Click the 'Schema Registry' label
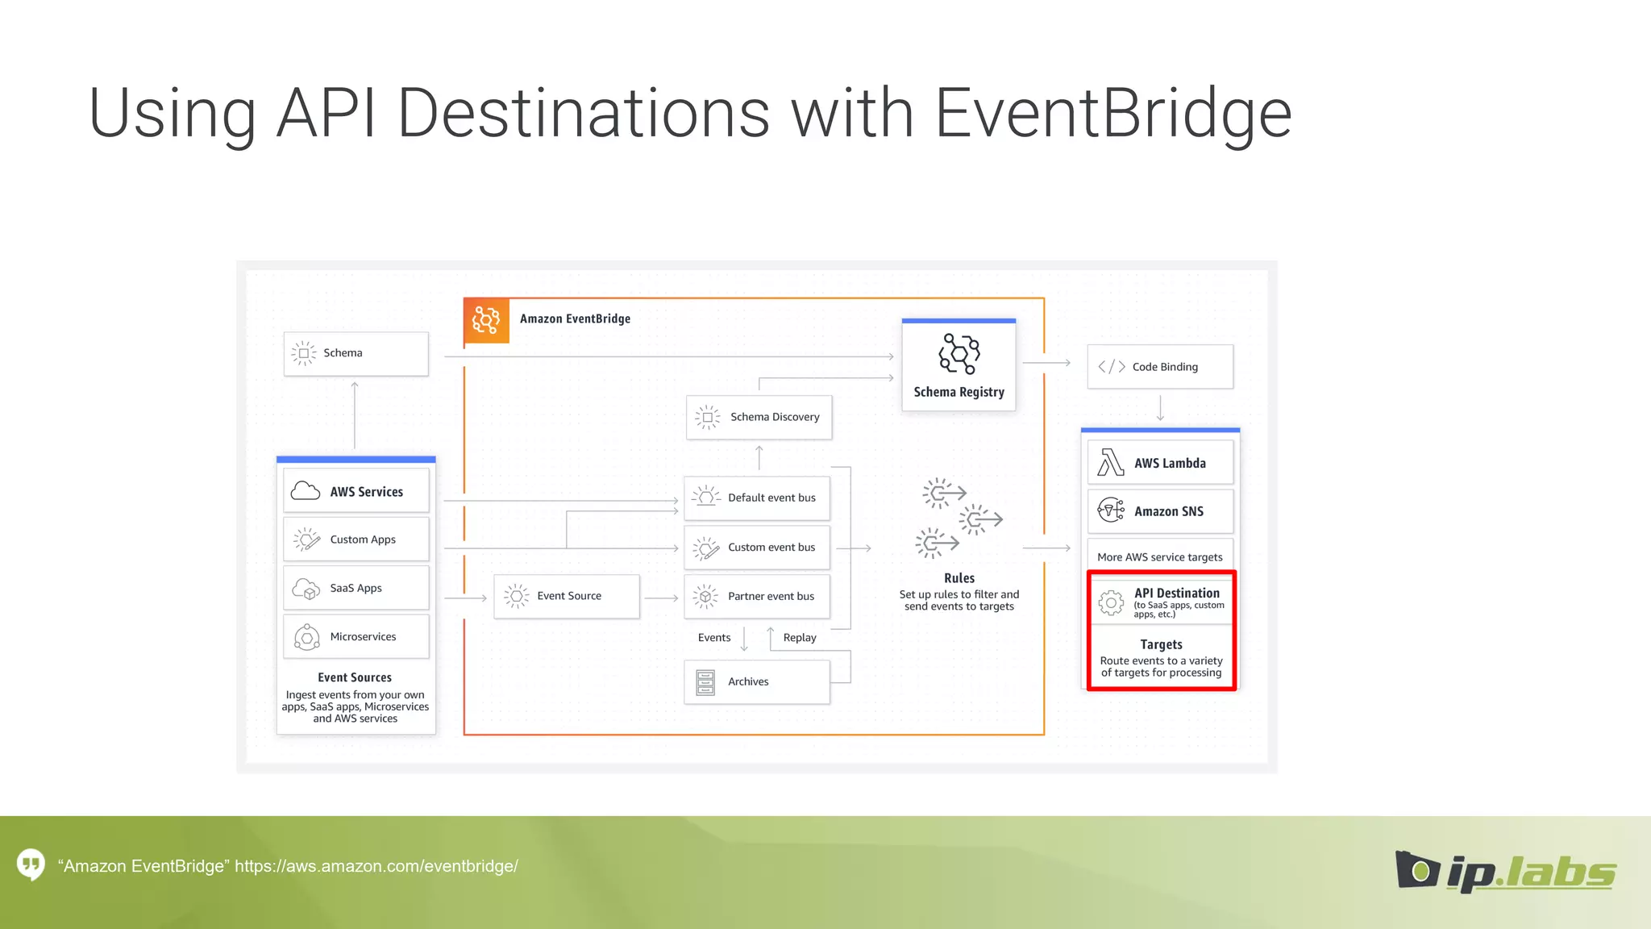The image size is (1651, 929). [959, 392]
